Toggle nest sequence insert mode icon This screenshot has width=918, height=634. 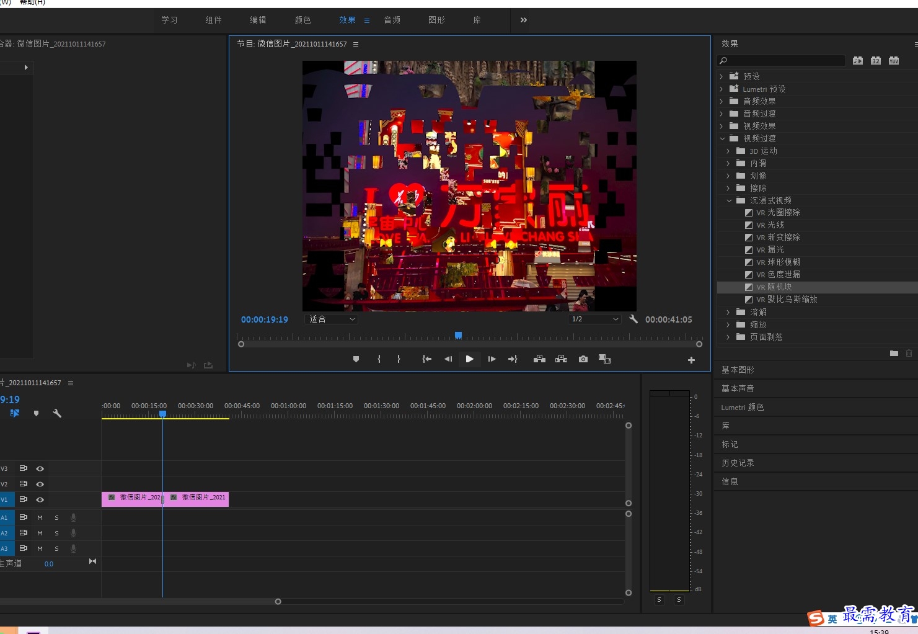click(15, 413)
